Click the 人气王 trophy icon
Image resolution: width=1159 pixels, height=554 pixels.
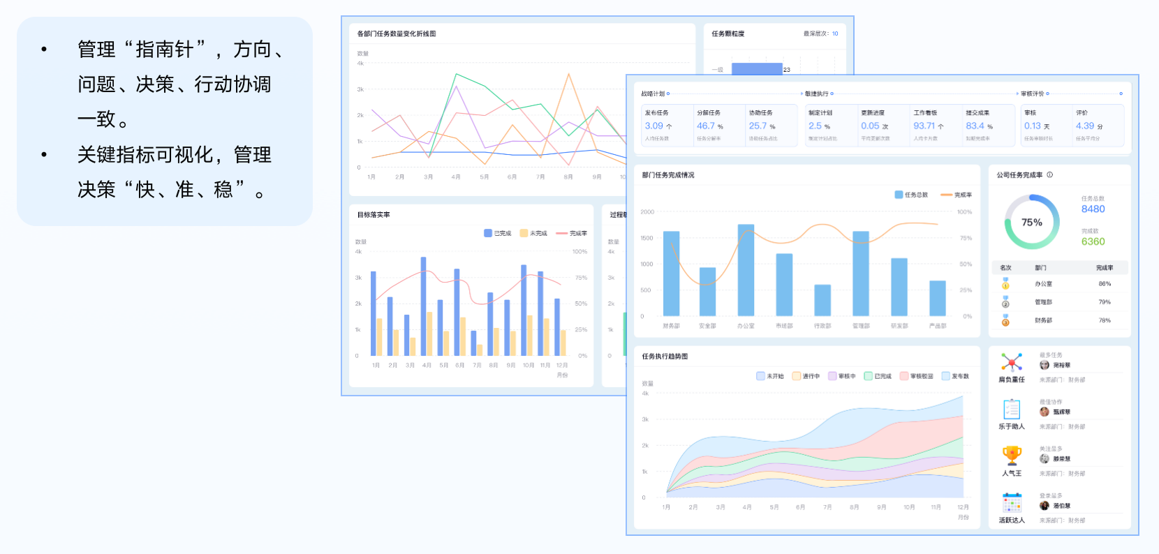tap(1012, 456)
